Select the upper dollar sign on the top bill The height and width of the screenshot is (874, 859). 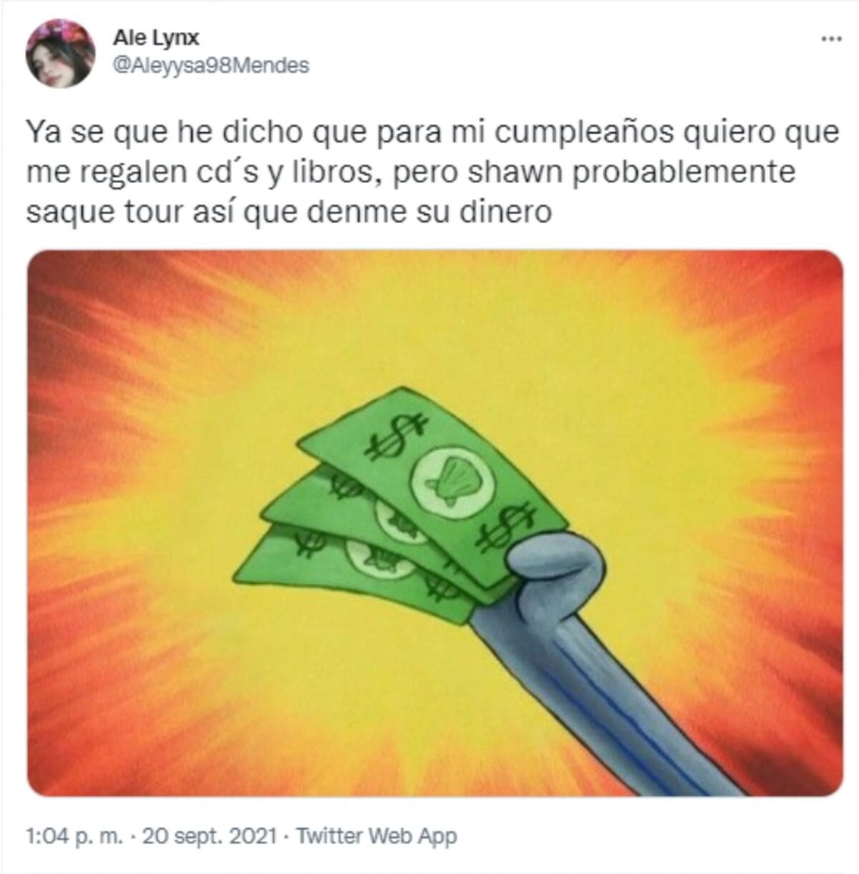(392, 438)
